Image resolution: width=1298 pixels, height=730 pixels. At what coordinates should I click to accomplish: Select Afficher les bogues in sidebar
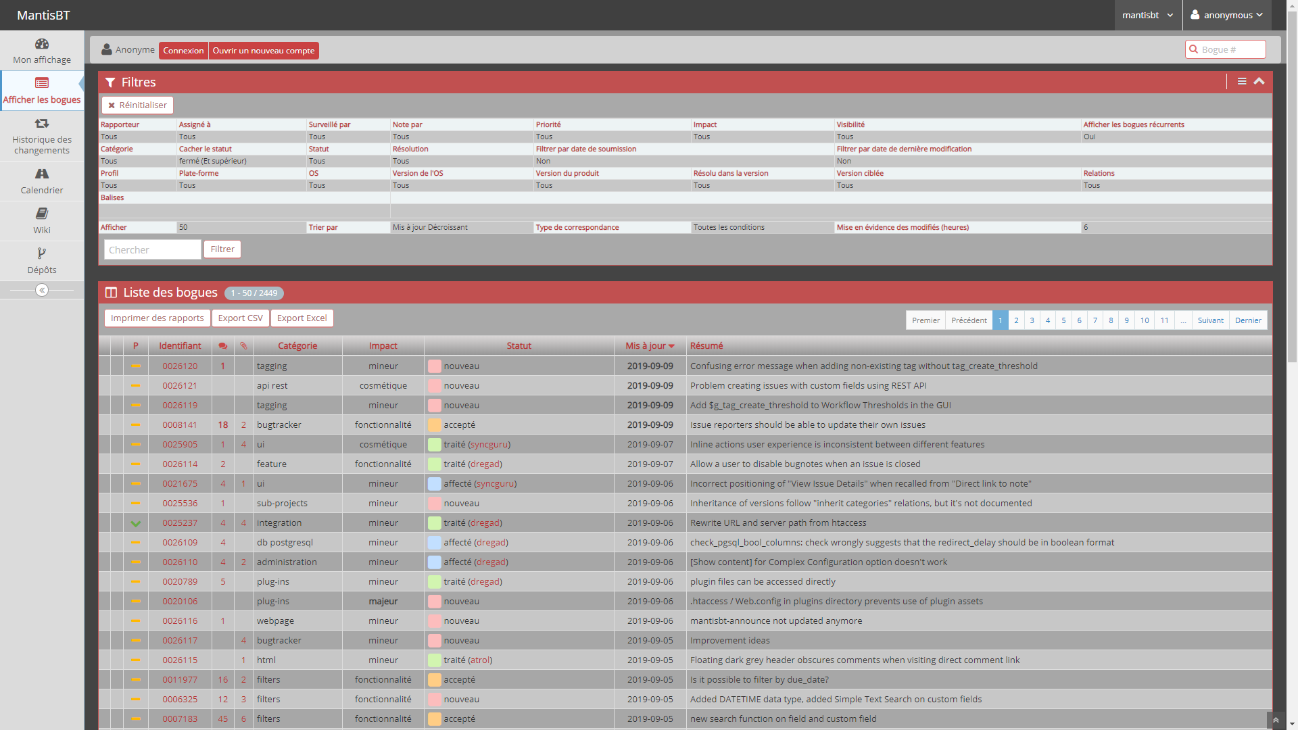coord(42,91)
